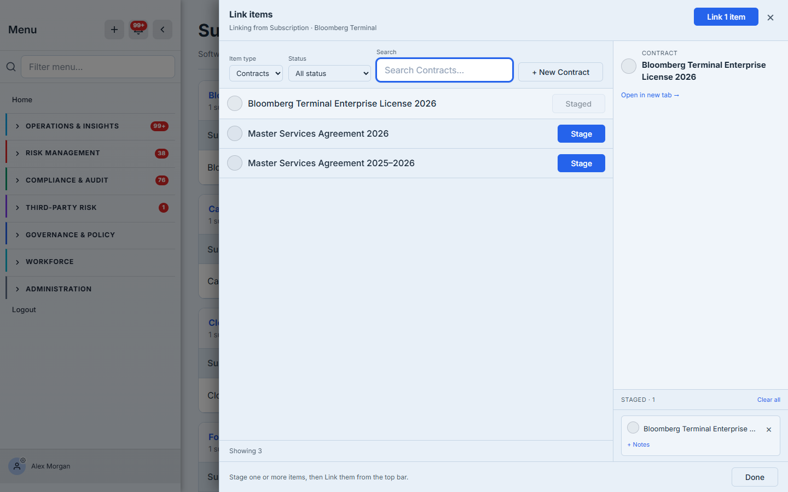The height and width of the screenshot is (492, 788).
Task: Go to Home in the menu
Action: click(x=22, y=99)
